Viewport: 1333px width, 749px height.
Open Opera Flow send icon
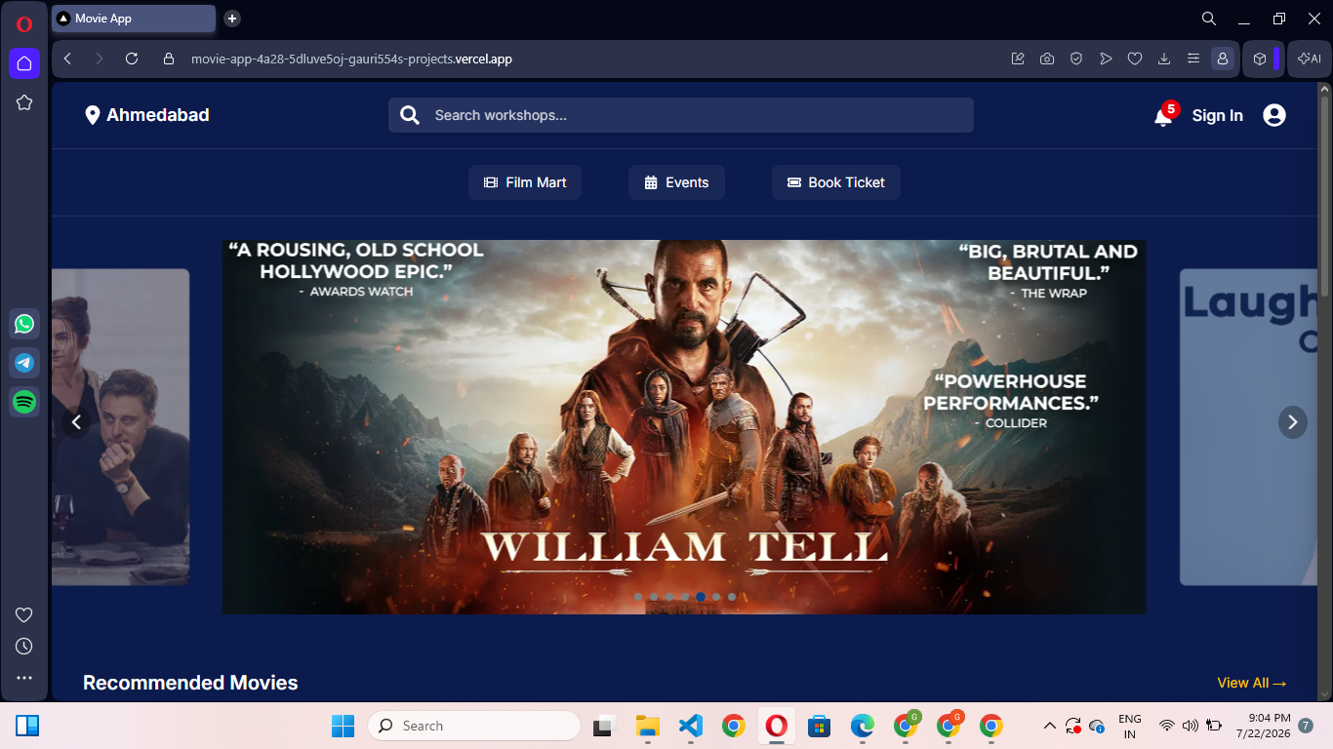coord(1106,59)
